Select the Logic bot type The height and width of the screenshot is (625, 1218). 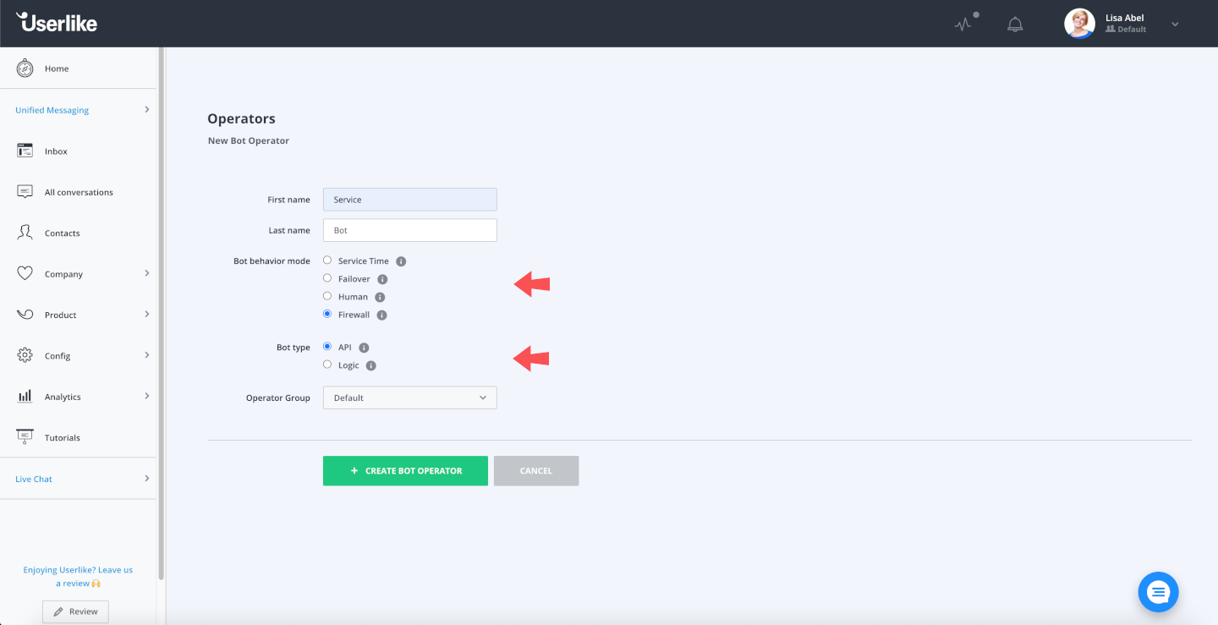click(327, 365)
